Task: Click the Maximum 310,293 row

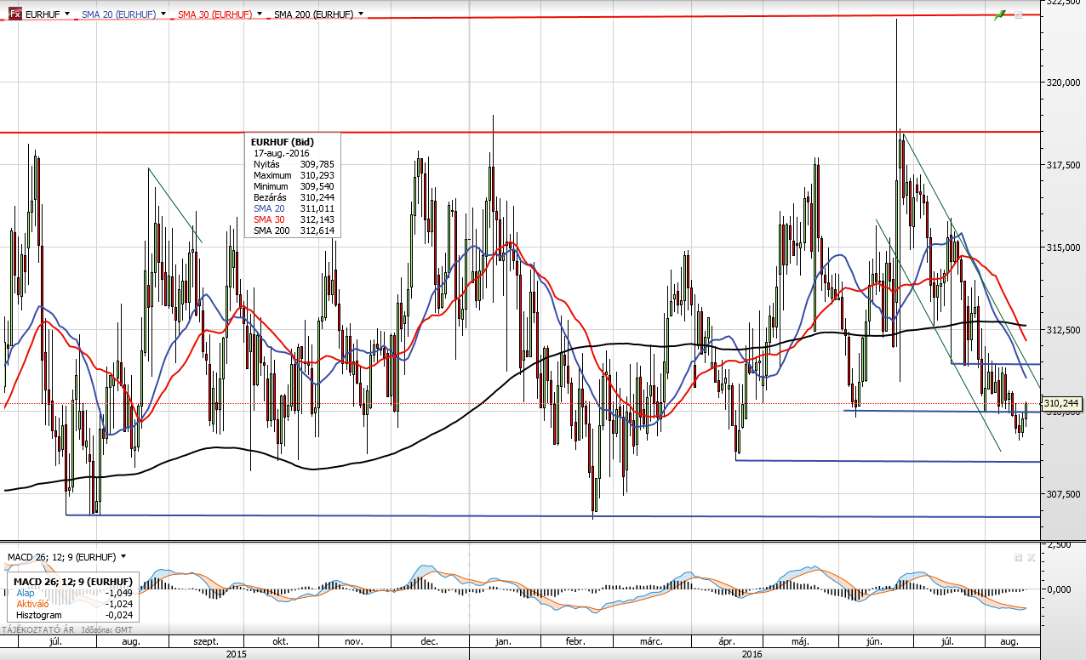Action: point(294,174)
